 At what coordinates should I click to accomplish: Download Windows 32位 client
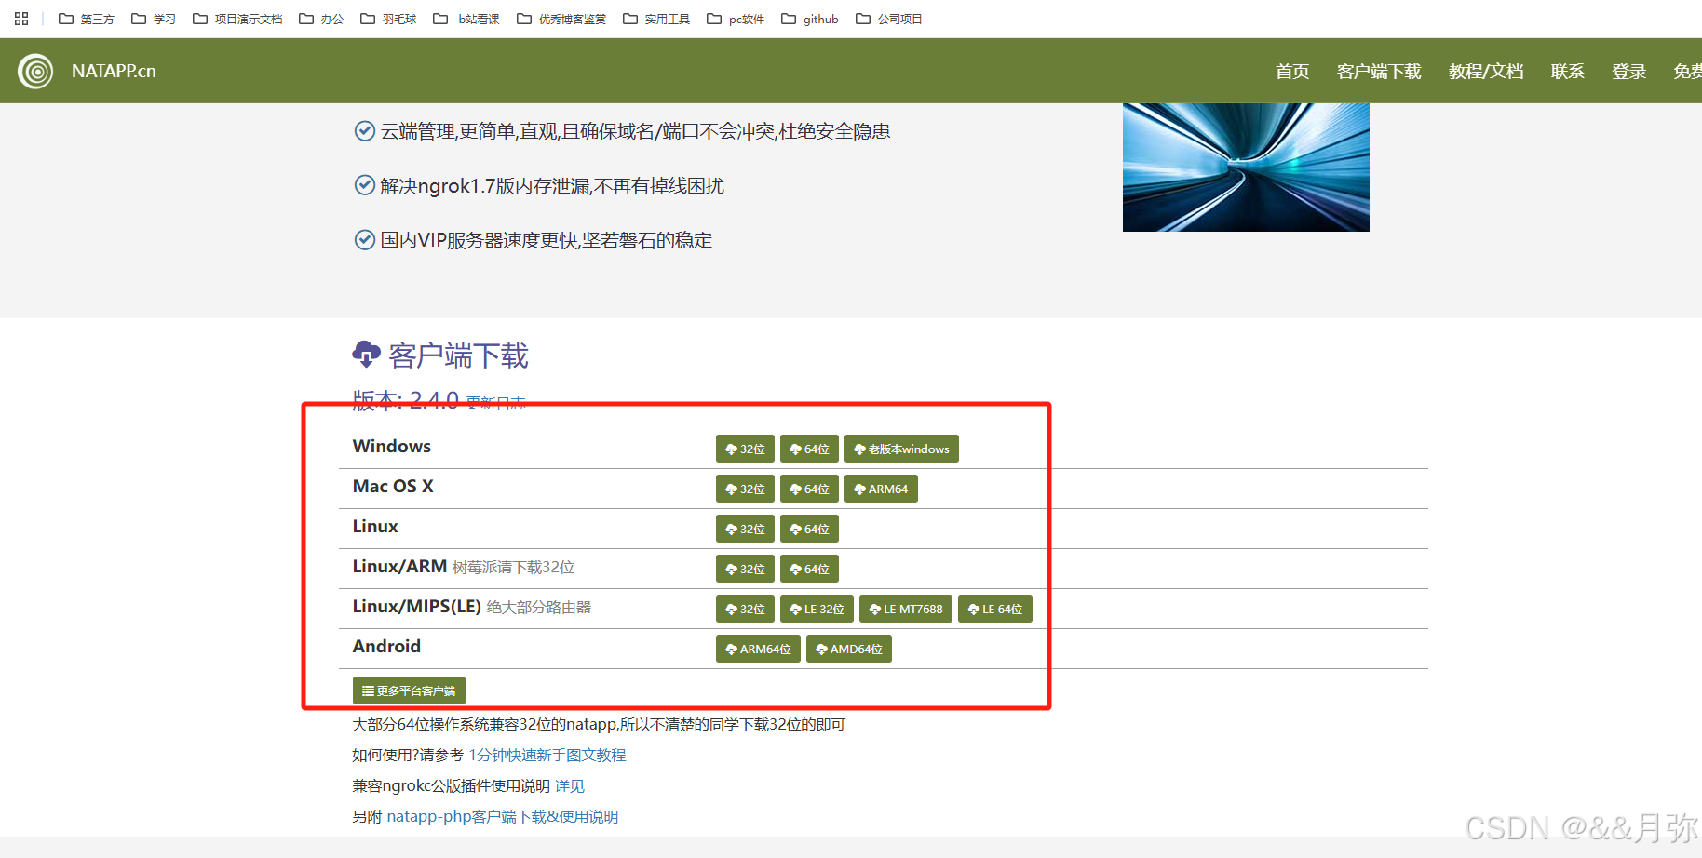(745, 449)
